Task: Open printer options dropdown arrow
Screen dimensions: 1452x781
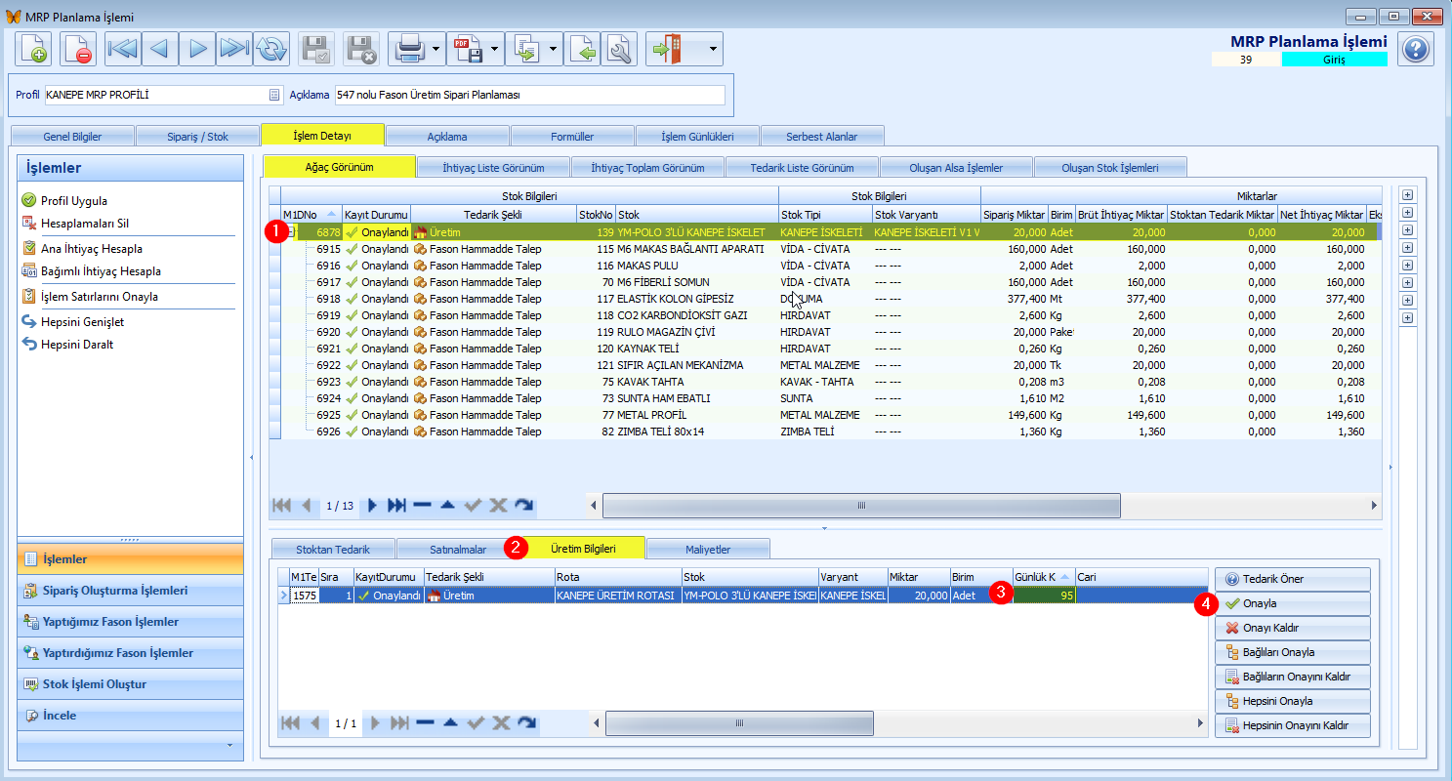Action: [x=436, y=48]
